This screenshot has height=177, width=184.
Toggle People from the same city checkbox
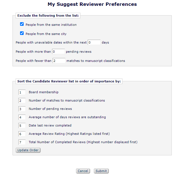[22, 34]
